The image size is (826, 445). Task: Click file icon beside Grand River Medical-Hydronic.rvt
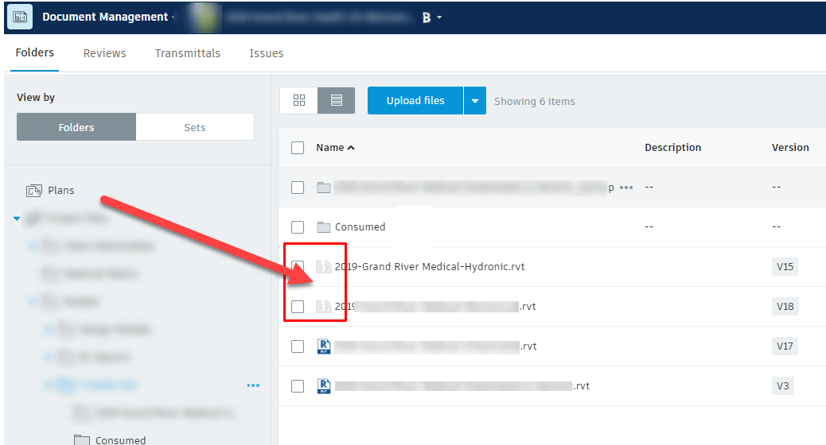click(x=323, y=267)
